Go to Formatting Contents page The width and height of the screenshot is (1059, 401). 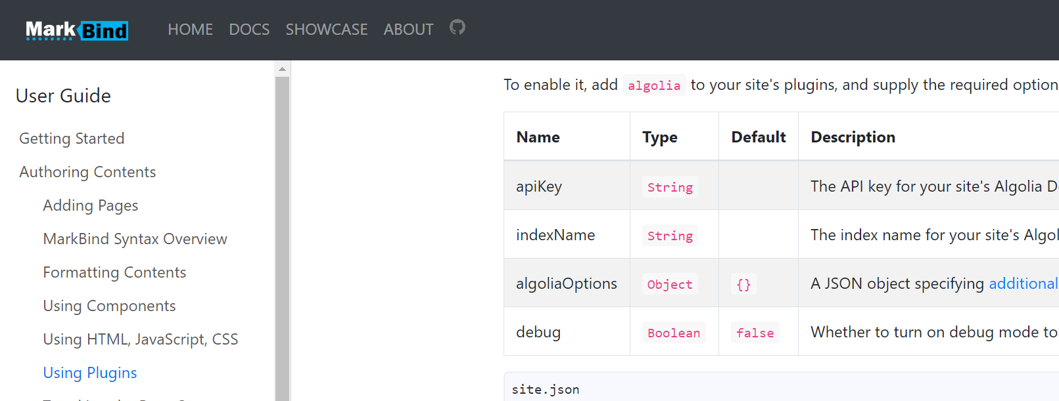[114, 272]
